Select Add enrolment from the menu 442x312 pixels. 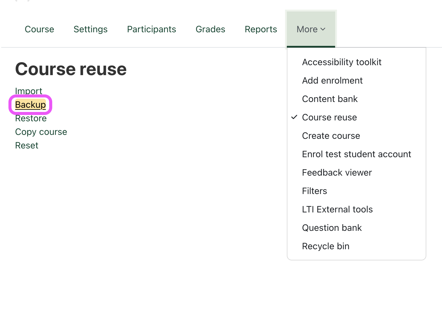332,81
